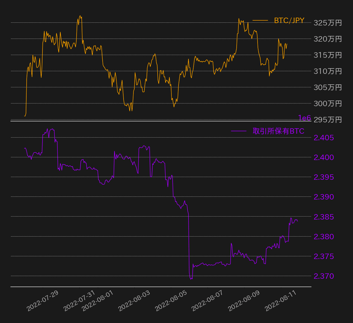
Task: Click the 2022-07-31 date tick label
Action: point(79,301)
